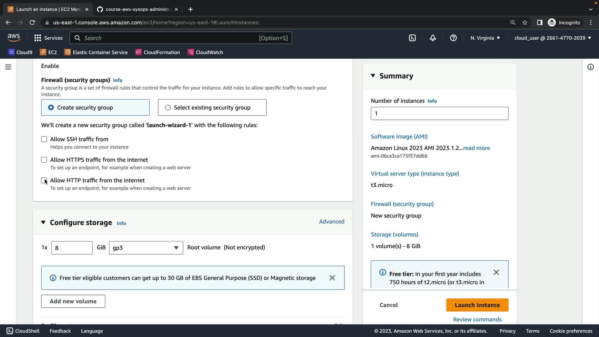Open the left hamburger navigation menu
The height and width of the screenshot is (337, 599).
[8, 67]
